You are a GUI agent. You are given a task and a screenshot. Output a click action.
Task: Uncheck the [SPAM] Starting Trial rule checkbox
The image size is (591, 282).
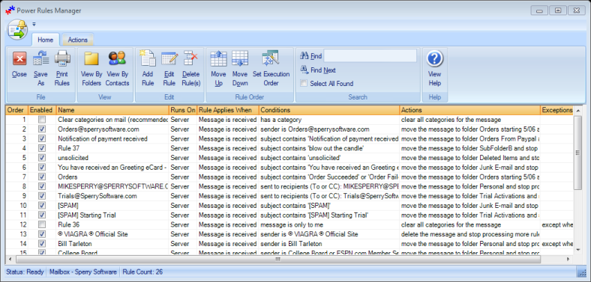pyautogui.click(x=42, y=215)
